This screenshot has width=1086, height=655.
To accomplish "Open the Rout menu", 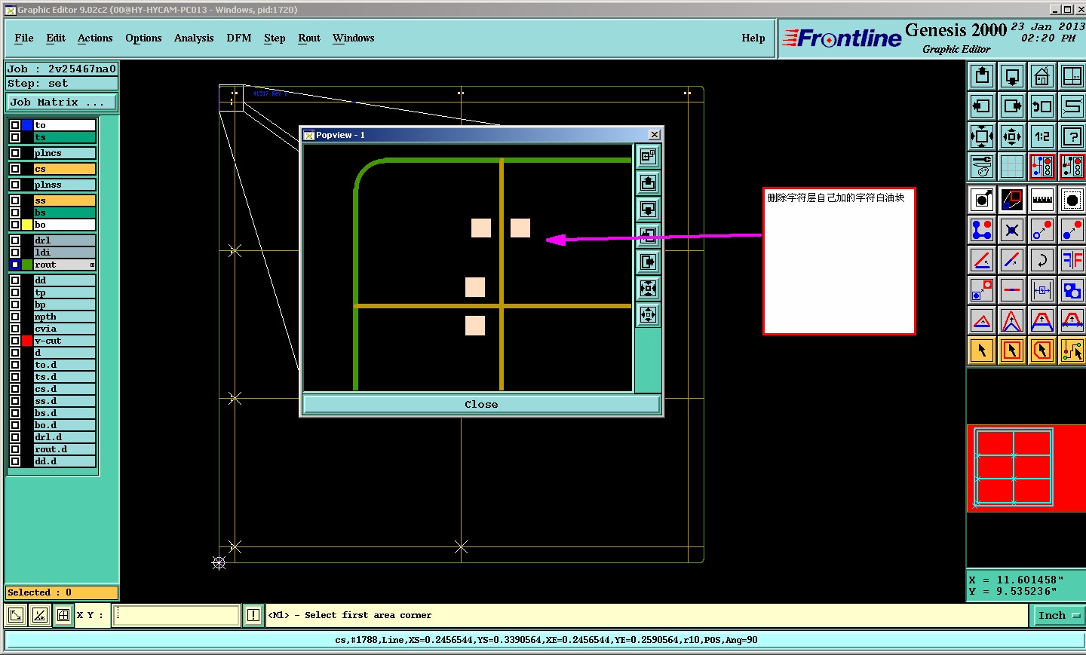I will pos(309,38).
